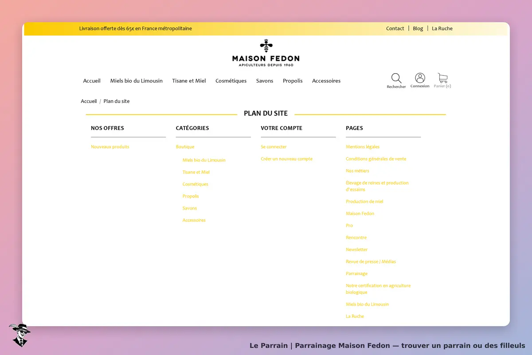Select Cosmétiques in the main navigation menu
Image resolution: width=532 pixels, height=355 pixels.
point(231,81)
